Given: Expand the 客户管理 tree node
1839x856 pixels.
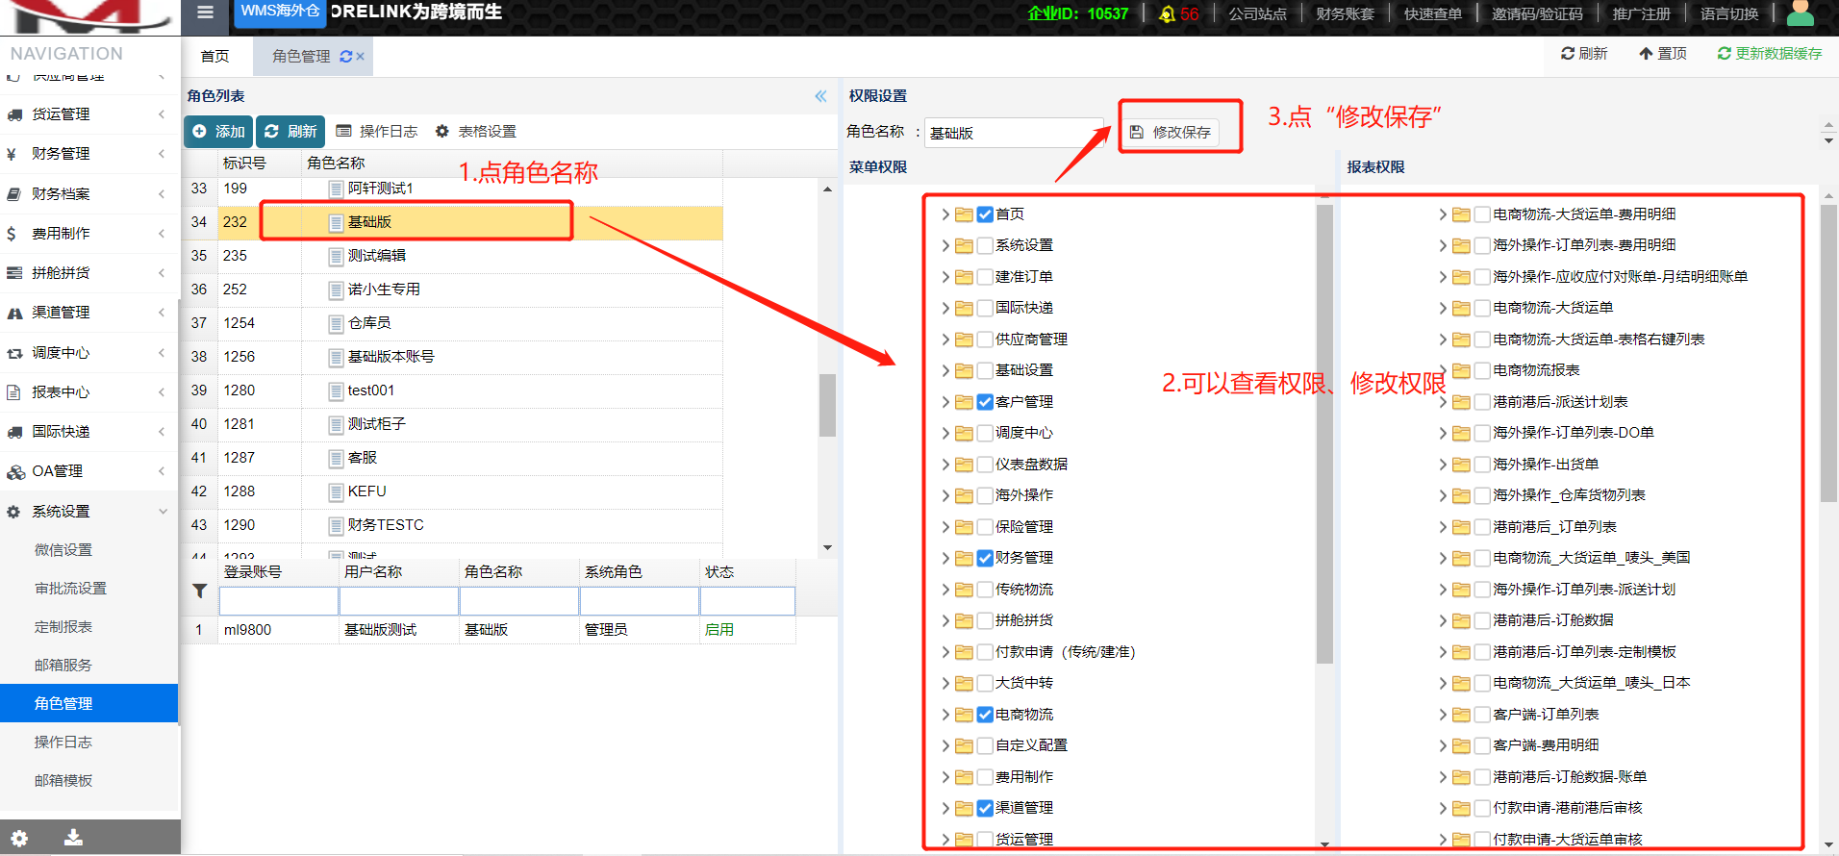Looking at the screenshot, I should point(945,402).
